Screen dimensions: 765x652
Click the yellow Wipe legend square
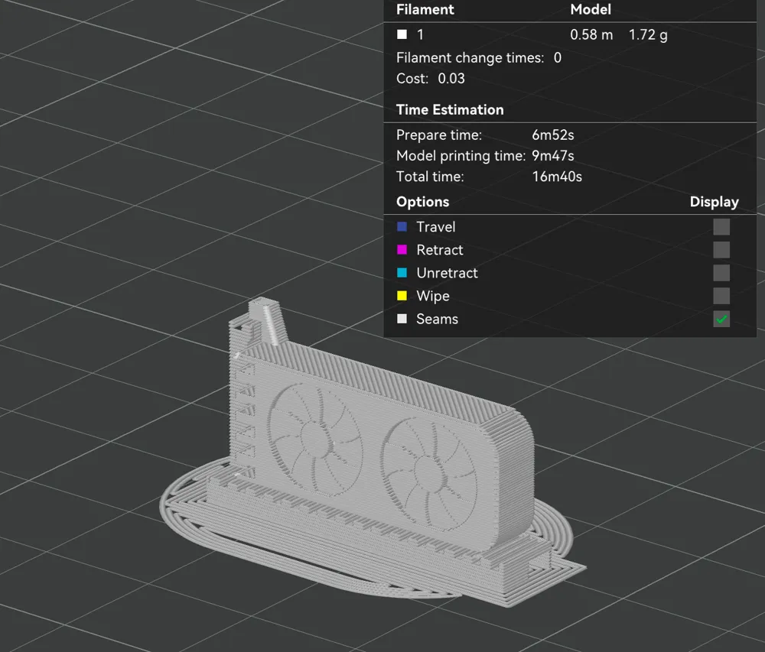tap(402, 296)
